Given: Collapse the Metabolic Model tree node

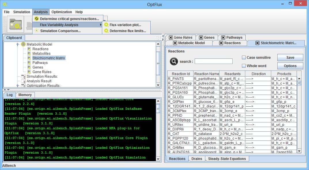Looking at the screenshot, I should [x=18, y=44].
